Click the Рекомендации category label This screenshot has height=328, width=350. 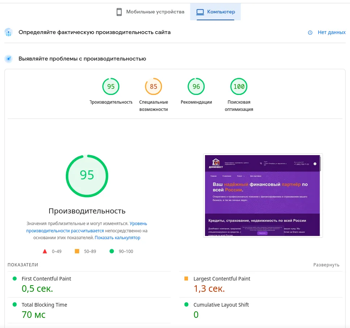click(196, 102)
